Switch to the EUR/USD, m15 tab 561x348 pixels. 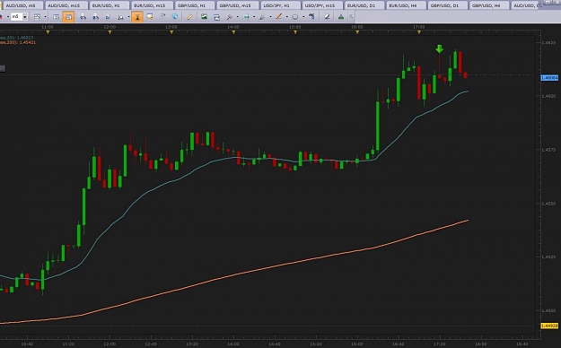click(152, 5)
